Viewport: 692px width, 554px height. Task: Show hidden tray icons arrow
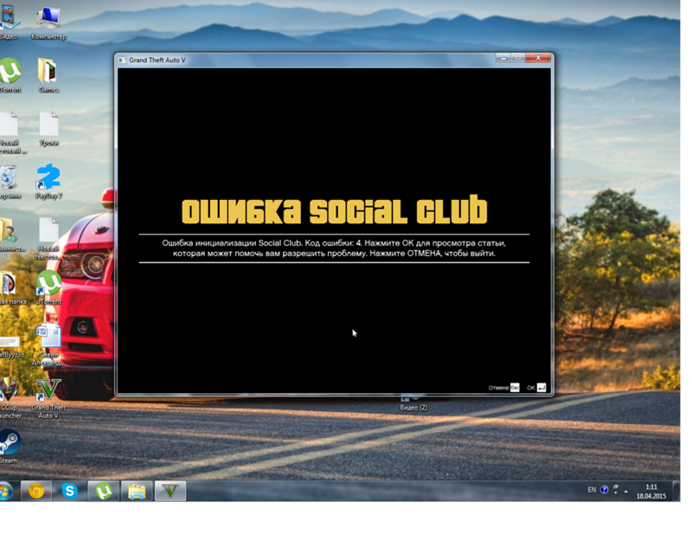pos(625,491)
